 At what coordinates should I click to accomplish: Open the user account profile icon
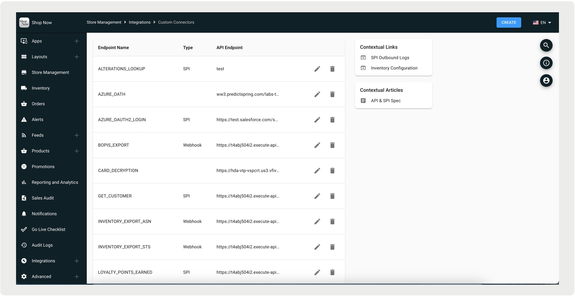[x=546, y=81]
